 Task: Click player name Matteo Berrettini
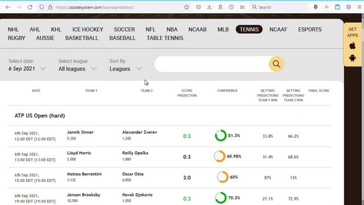(84, 174)
